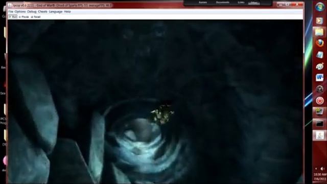Open the File menu in Jpcsp
The width and height of the screenshot is (327, 184).
pyautogui.click(x=11, y=12)
